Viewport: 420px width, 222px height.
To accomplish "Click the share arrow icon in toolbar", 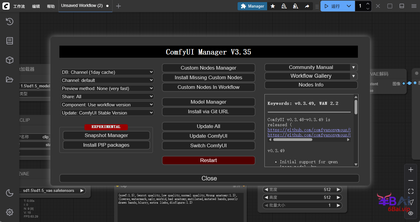I will tap(307, 6).
